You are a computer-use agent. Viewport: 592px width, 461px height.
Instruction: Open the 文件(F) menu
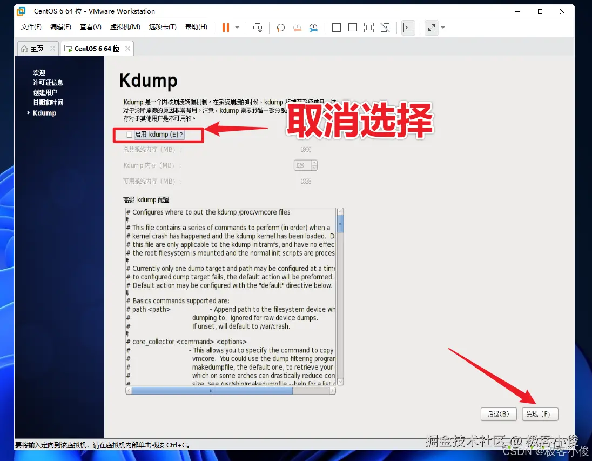31,27
